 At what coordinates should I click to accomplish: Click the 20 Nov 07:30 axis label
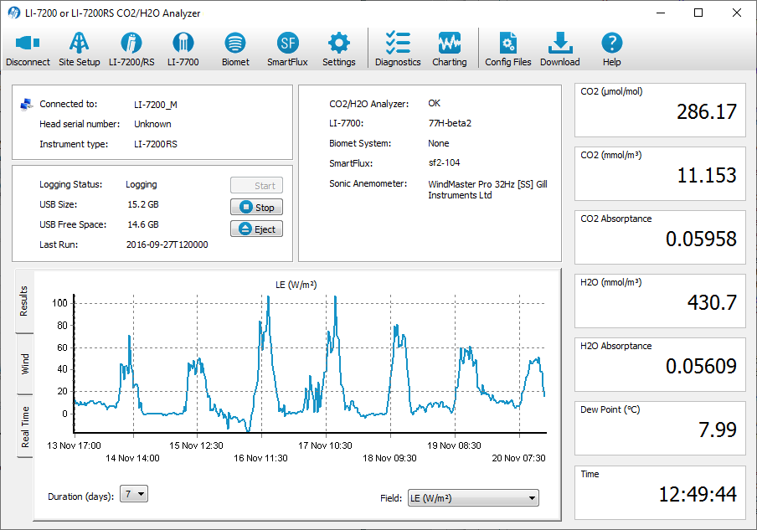518,458
